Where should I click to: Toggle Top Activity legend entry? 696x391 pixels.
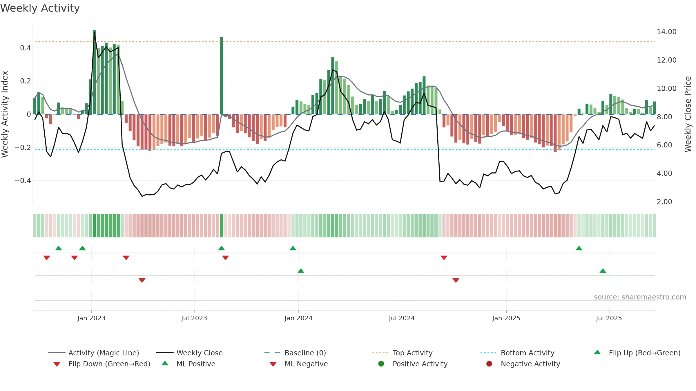[x=402, y=353]
